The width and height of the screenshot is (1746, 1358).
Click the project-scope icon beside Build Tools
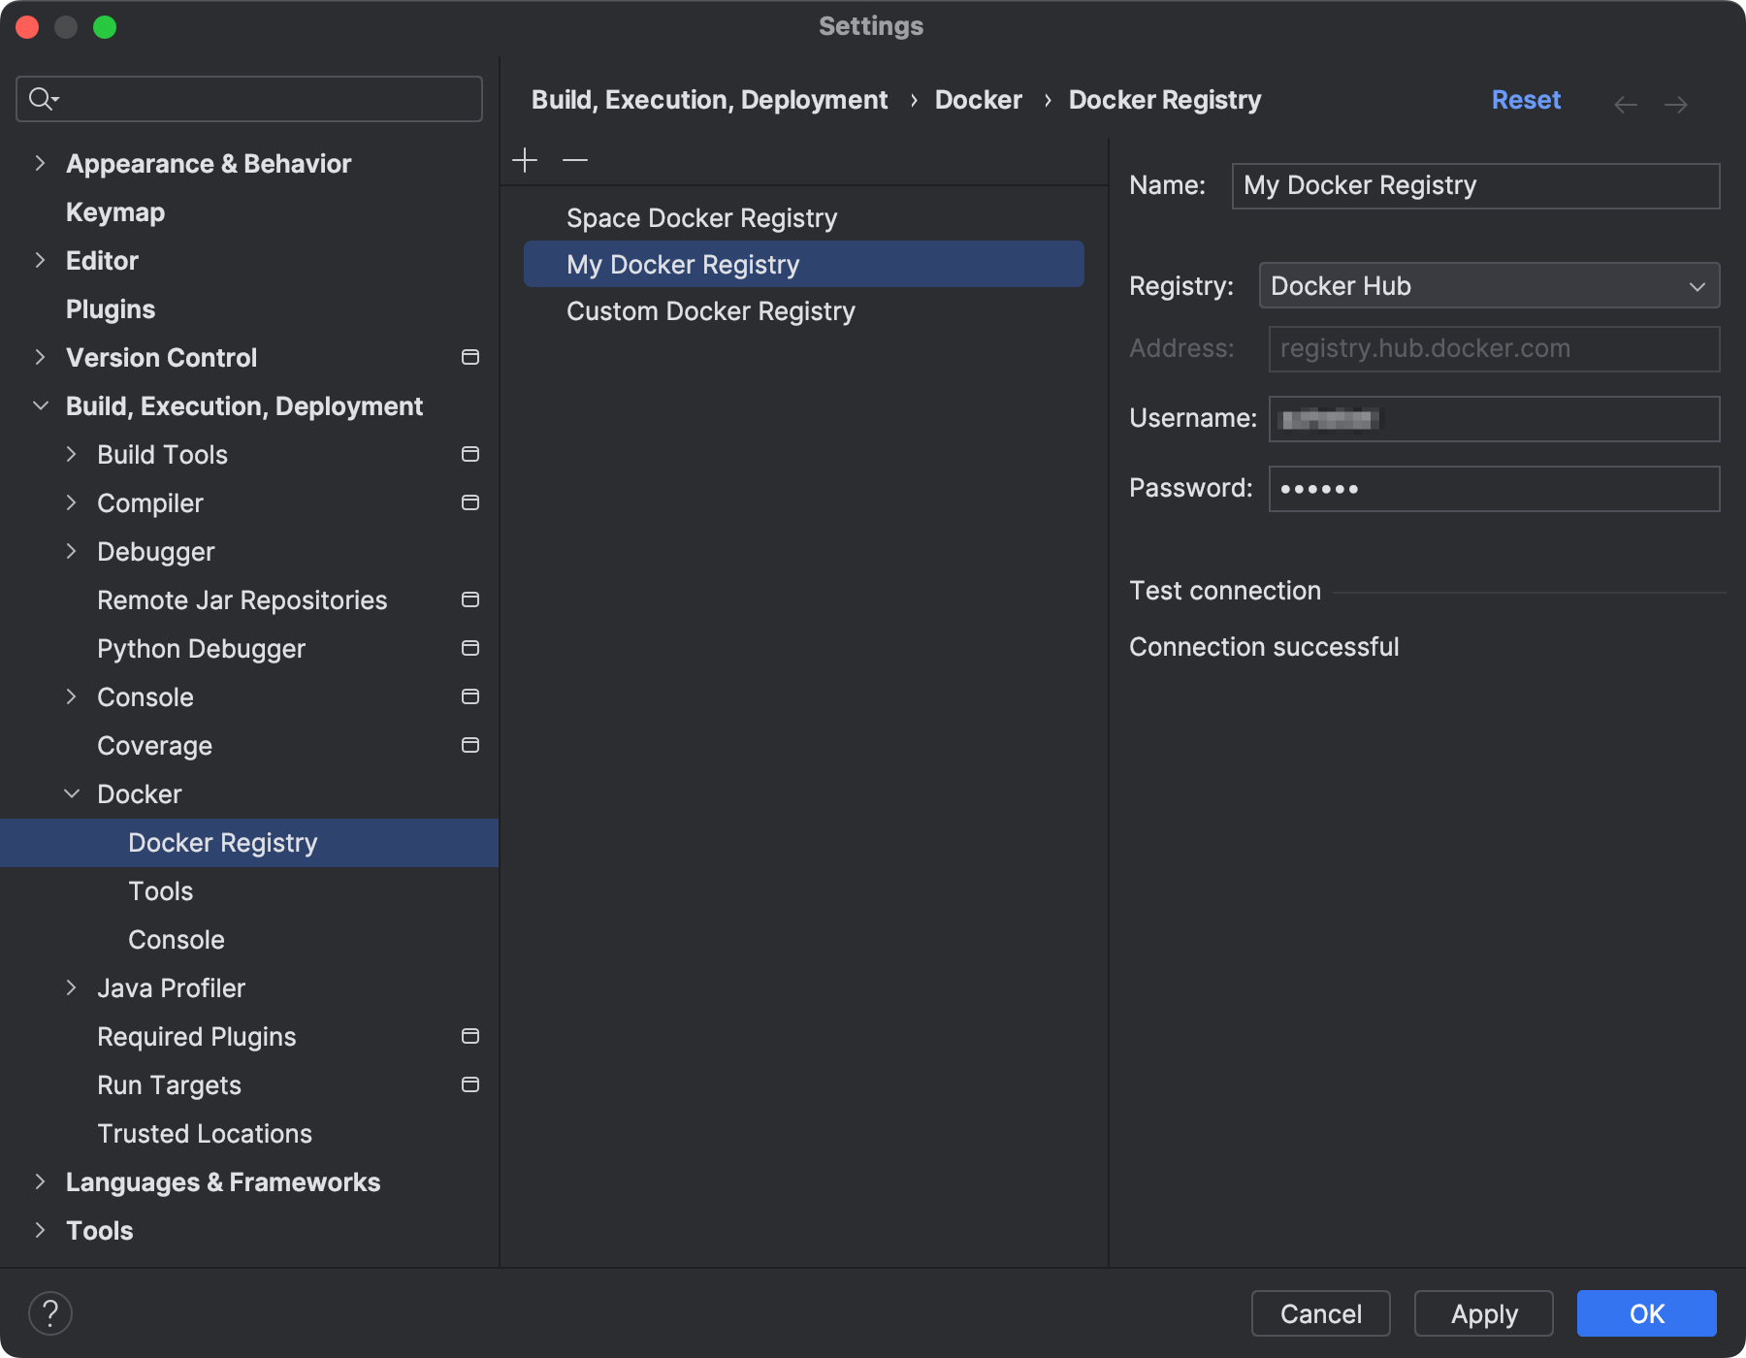[469, 454]
